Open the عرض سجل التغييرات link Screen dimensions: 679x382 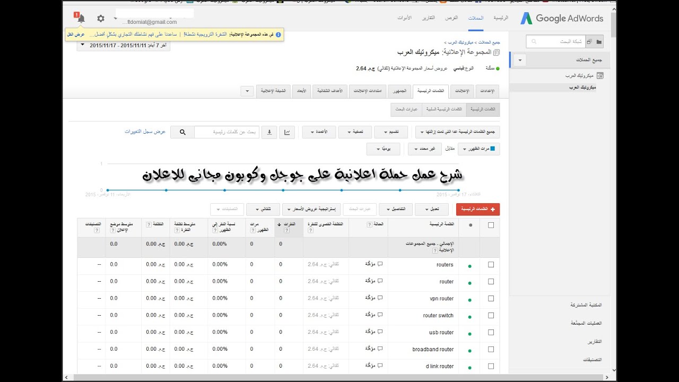tap(145, 132)
